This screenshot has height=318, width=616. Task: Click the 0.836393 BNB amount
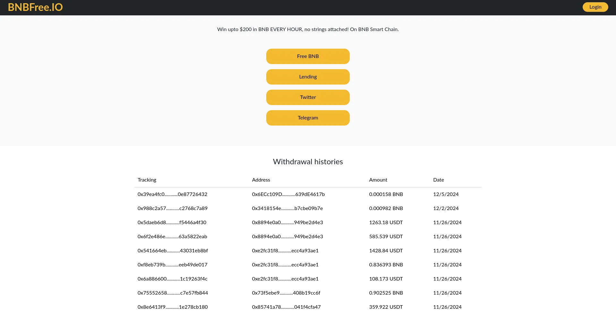[386, 265]
